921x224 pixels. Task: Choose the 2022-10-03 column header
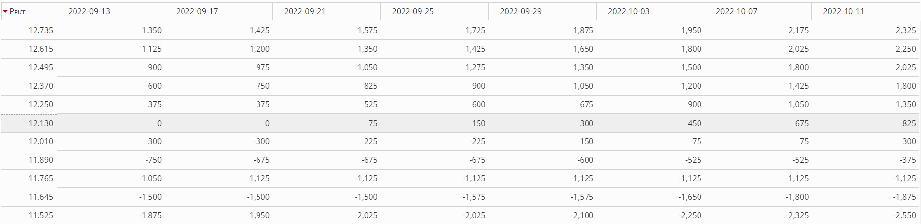tap(628, 12)
